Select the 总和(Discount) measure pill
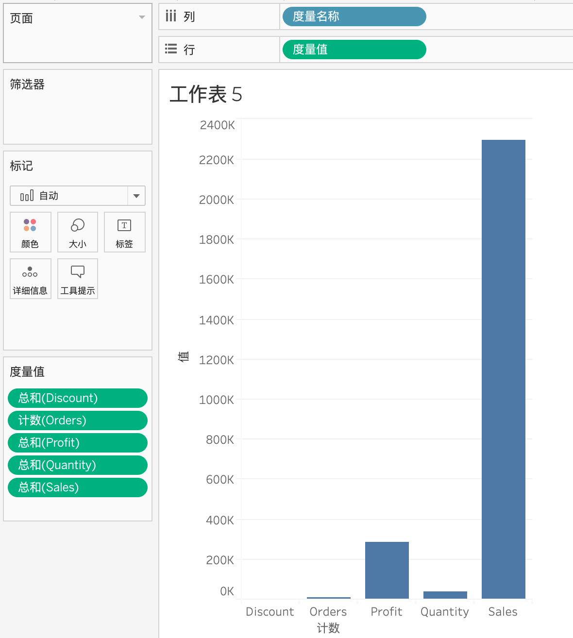The image size is (573, 638). (77, 398)
